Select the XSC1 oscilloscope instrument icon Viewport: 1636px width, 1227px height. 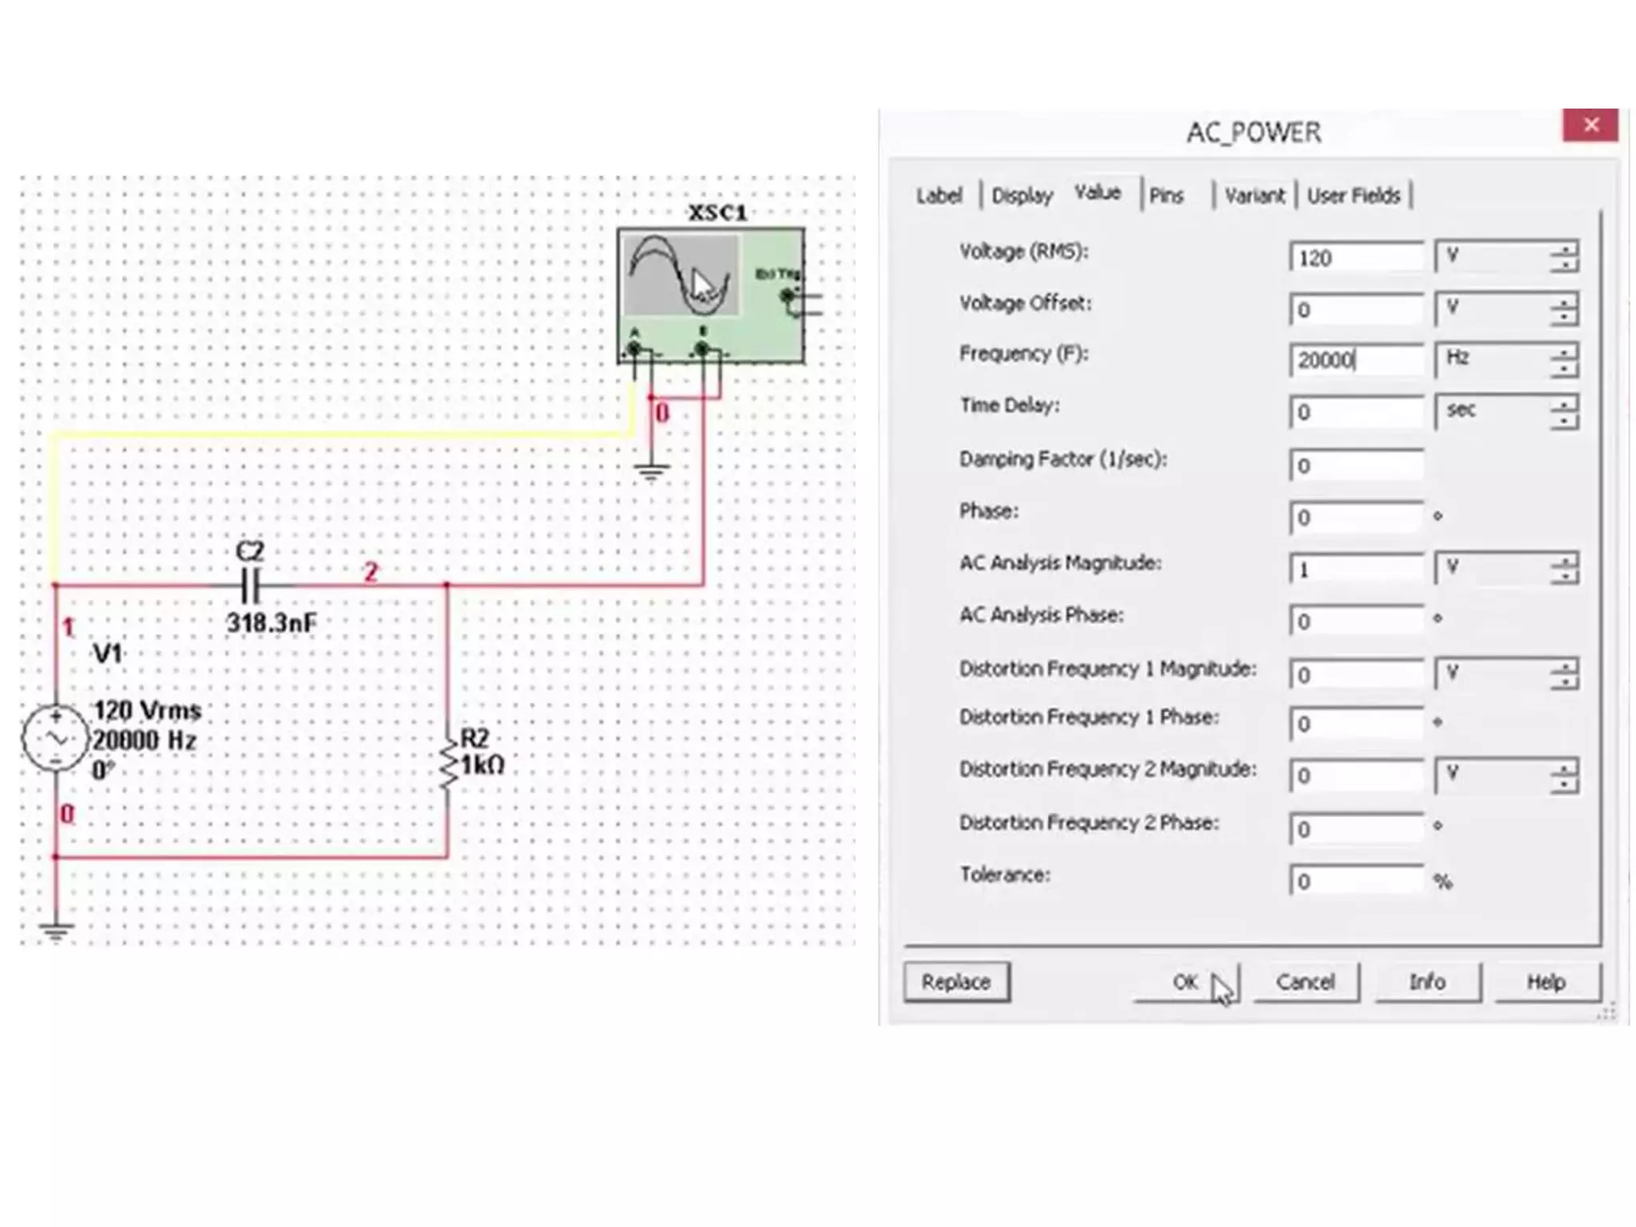(x=710, y=295)
